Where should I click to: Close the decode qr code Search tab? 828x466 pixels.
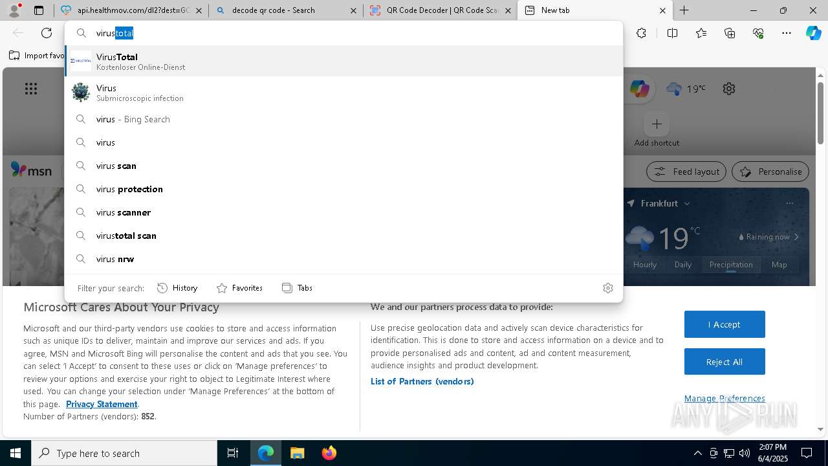click(x=353, y=10)
